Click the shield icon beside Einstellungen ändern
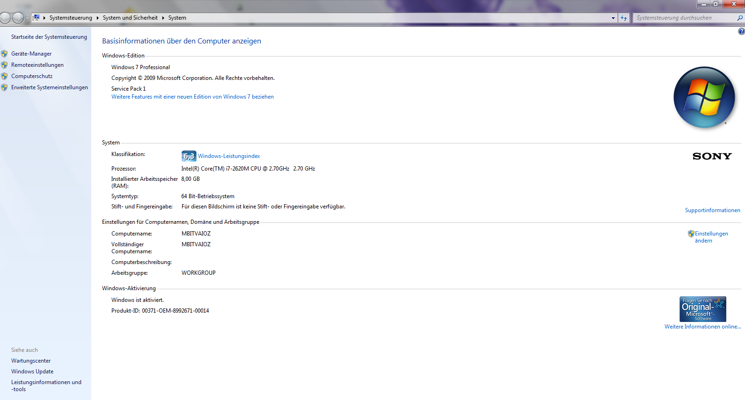The image size is (745, 400). [x=691, y=234]
